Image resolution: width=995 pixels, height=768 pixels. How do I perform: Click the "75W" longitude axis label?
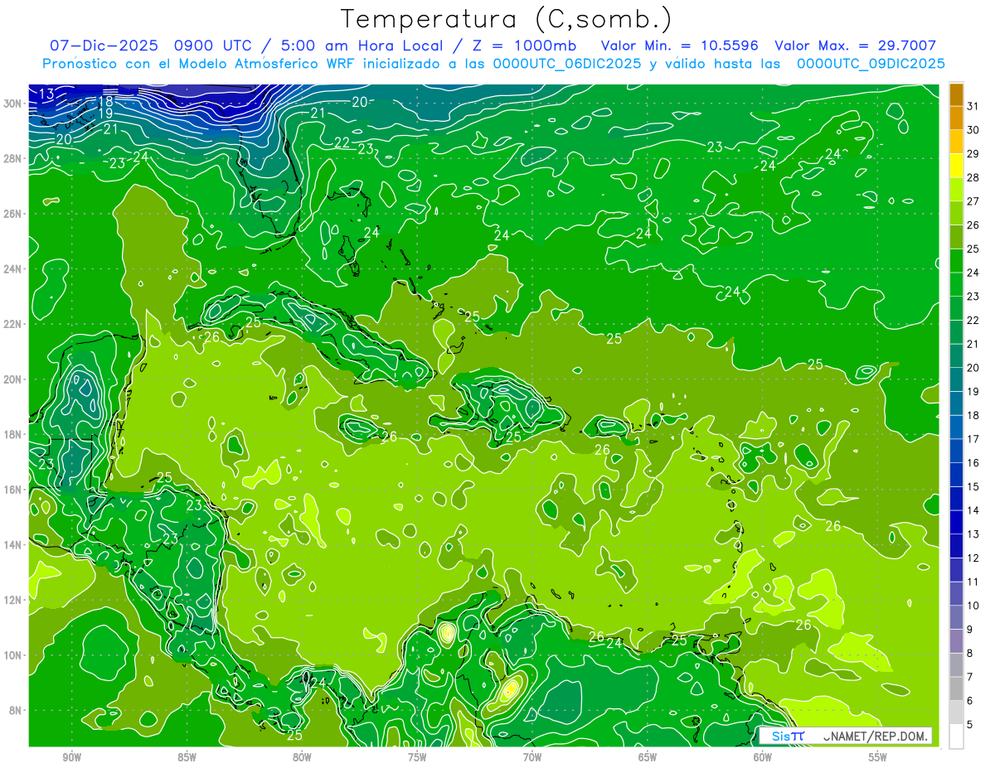point(417,757)
